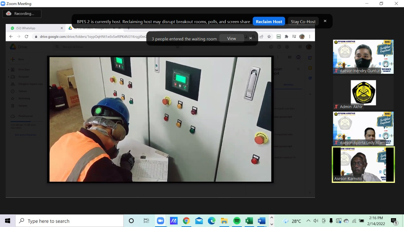Click the Windows taskbar search box
404x227 pixels.
69,221
